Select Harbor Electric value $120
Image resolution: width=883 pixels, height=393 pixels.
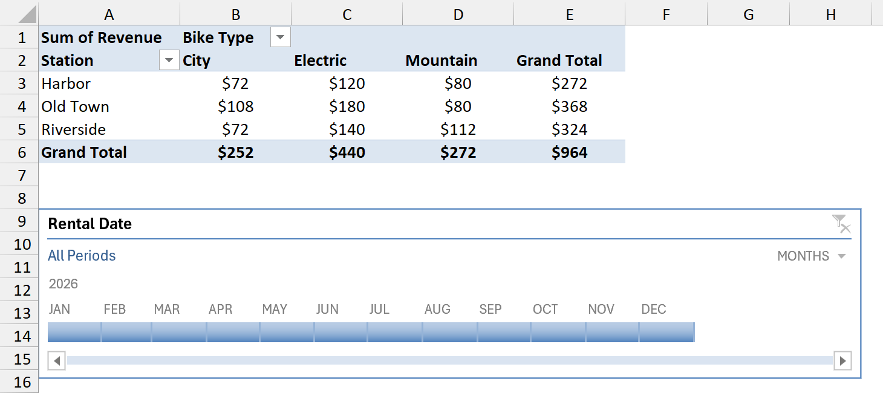(347, 83)
